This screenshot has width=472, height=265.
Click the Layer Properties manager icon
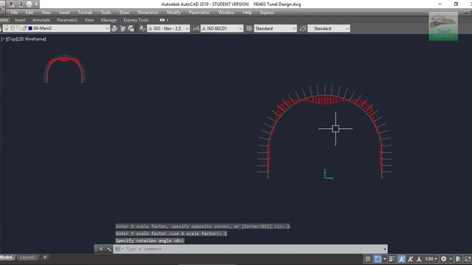(x=114, y=29)
